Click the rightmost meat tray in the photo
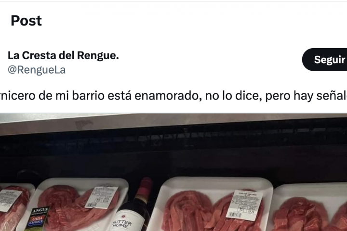 click(310, 208)
